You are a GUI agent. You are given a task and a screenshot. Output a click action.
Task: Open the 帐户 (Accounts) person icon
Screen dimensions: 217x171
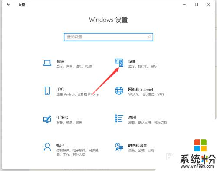(x=47, y=147)
